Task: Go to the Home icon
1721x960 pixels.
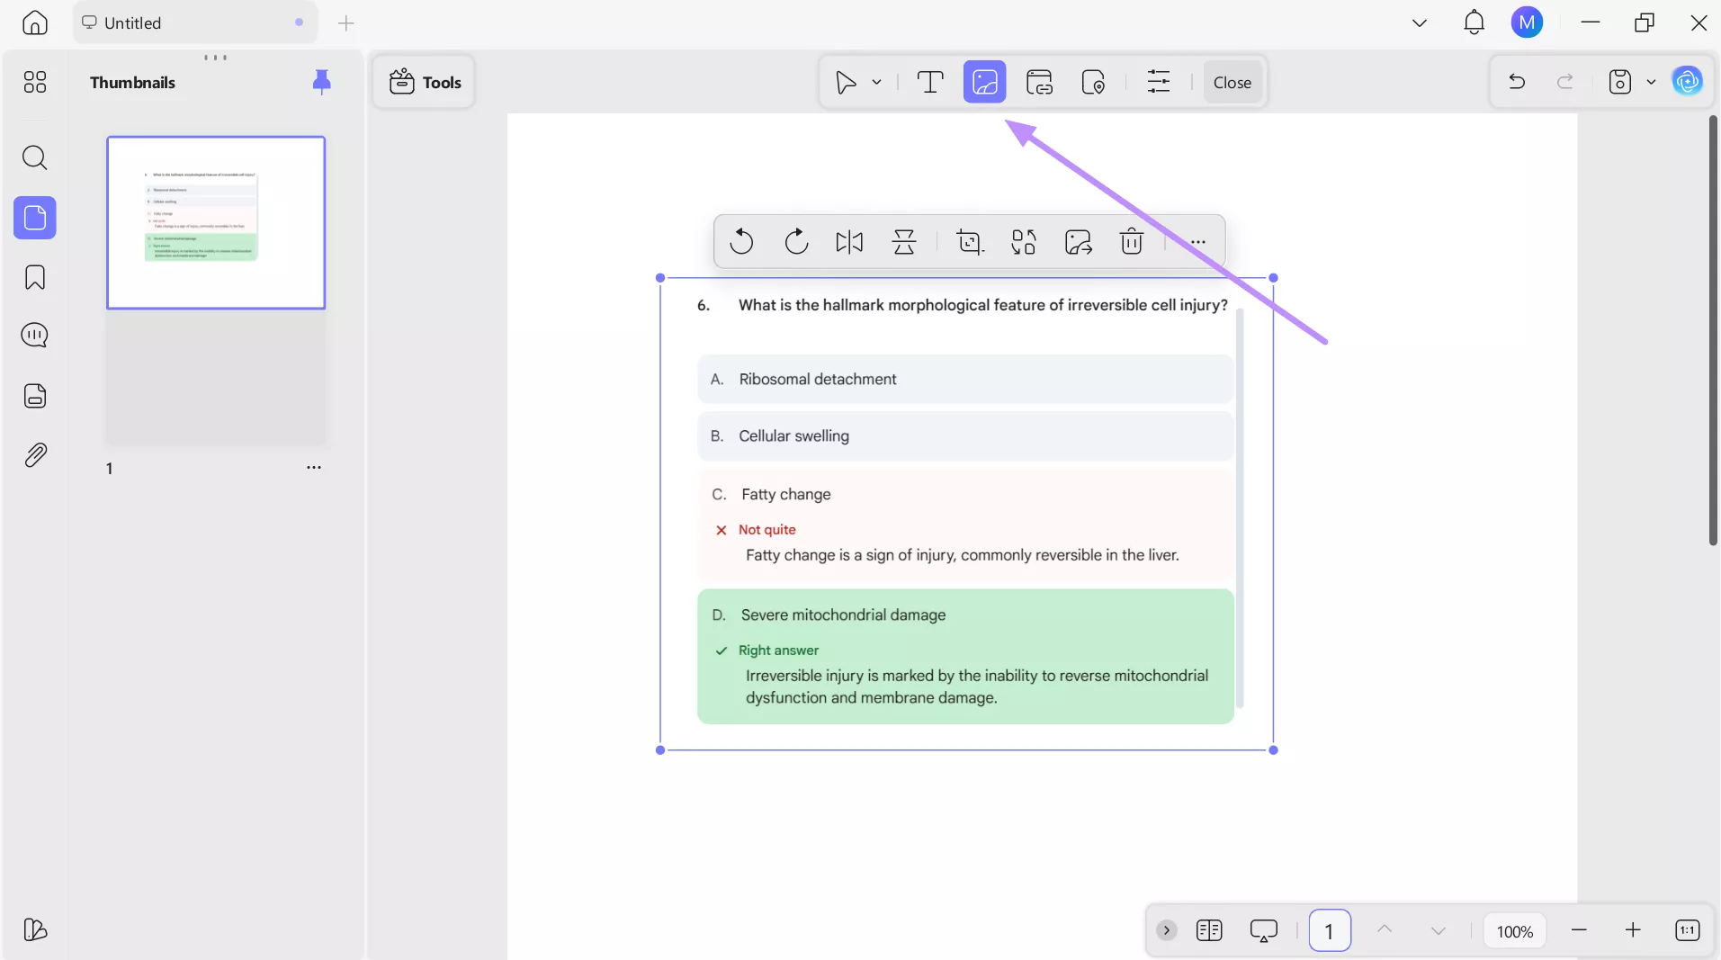Action: (35, 22)
